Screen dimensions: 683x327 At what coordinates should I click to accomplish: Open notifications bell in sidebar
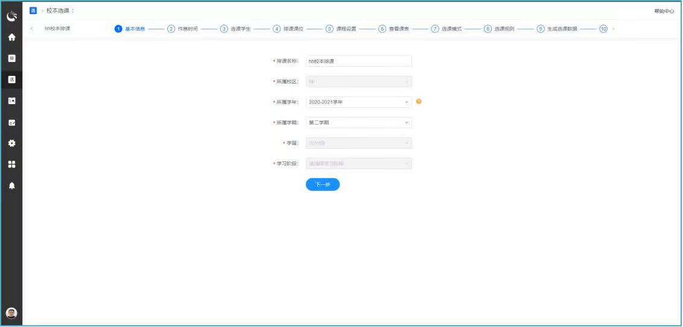coord(11,185)
